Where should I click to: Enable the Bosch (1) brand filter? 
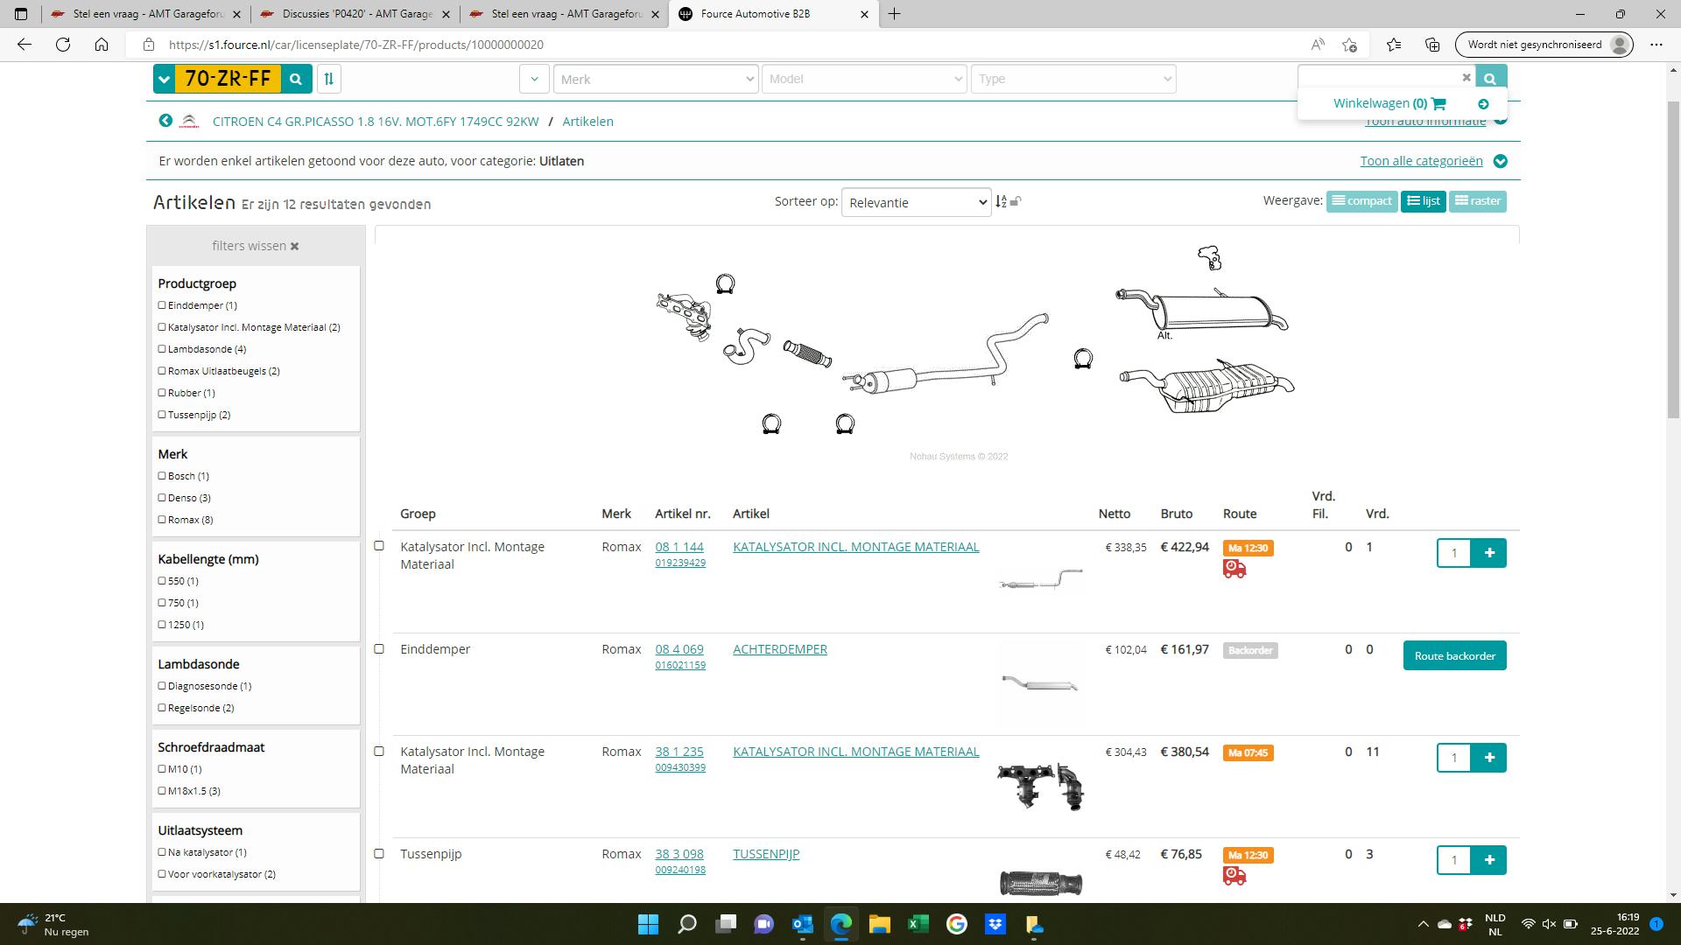(162, 476)
